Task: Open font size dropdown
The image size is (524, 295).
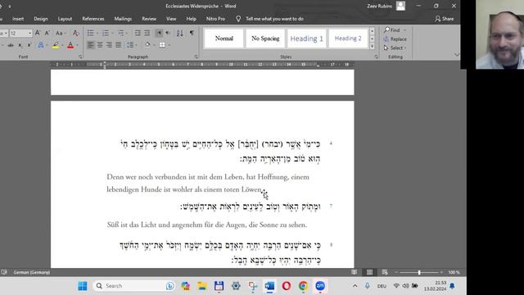Action: pos(29,33)
